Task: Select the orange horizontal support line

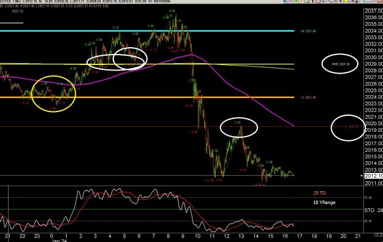Action: click(146, 97)
